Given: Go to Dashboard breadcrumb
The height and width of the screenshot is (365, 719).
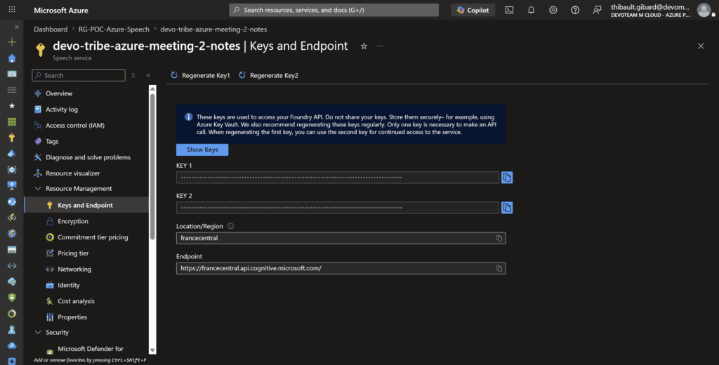Looking at the screenshot, I should tap(51, 29).
